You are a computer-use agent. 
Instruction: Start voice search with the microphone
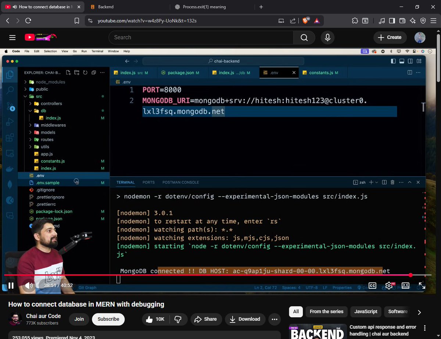(x=327, y=37)
